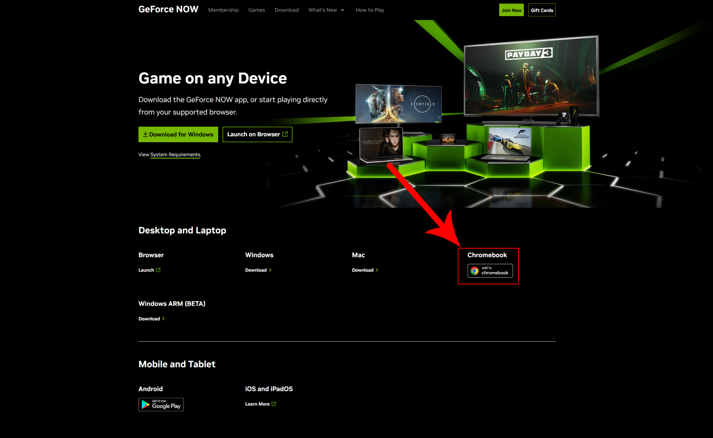
Task: Click the Play triangle on the Google Play badge
Action: coord(146,404)
